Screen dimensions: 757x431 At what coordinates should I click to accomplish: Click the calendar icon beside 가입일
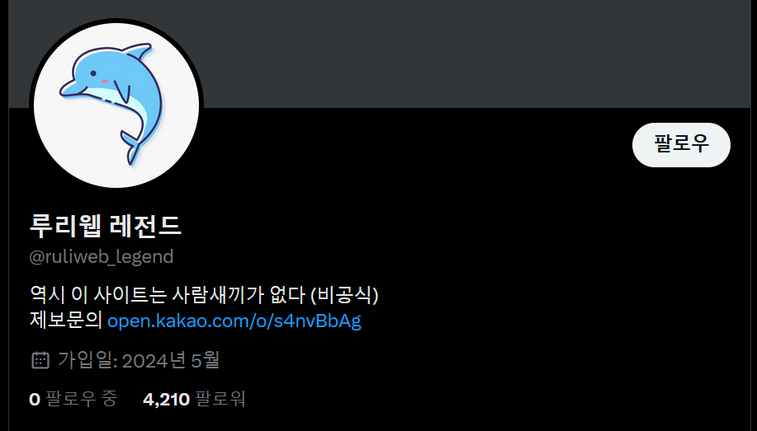[x=40, y=360]
